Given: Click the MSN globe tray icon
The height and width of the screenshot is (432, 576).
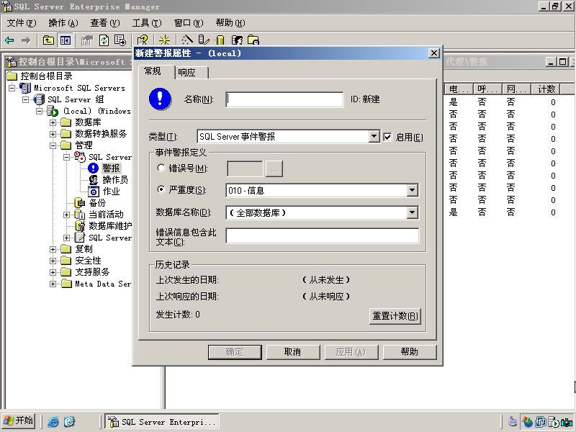Looking at the screenshot, I should [x=528, y=422].
